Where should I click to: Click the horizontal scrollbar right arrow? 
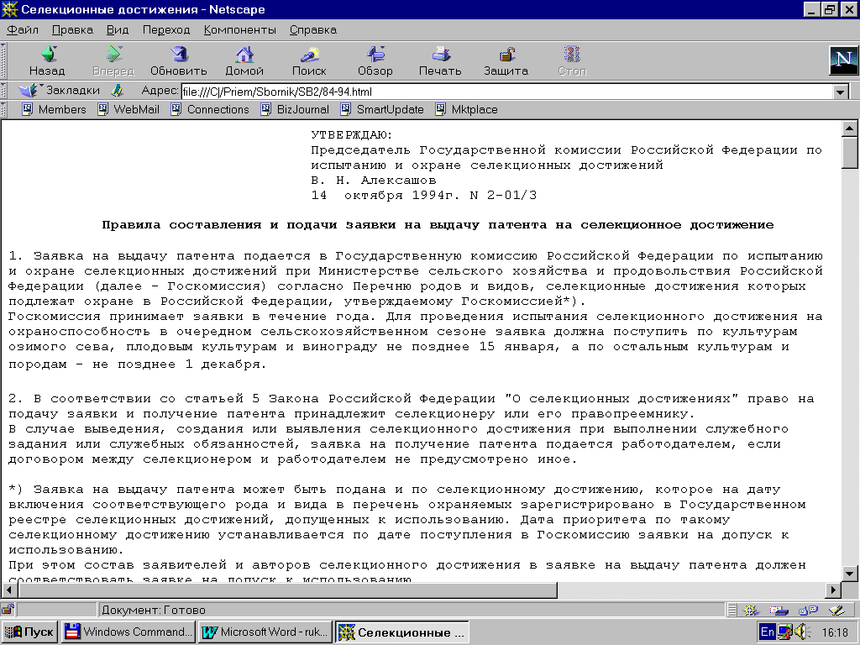[833, 590]
